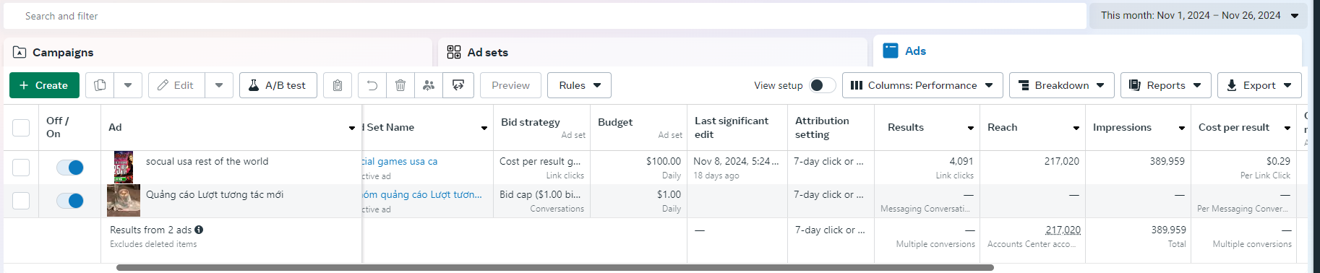
Task: Expand the Edit options dropdown arrow
Action: [x=219, y=85]
